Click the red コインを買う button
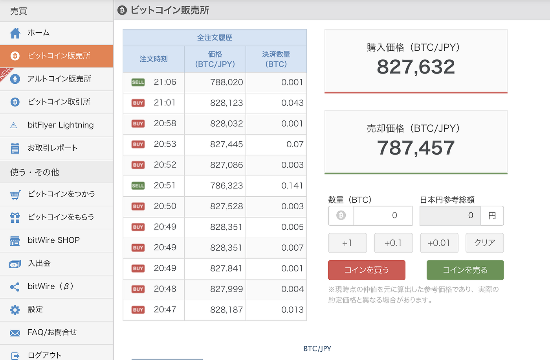The width and height of the screenshot is (550, 360). tap(367, 270)
